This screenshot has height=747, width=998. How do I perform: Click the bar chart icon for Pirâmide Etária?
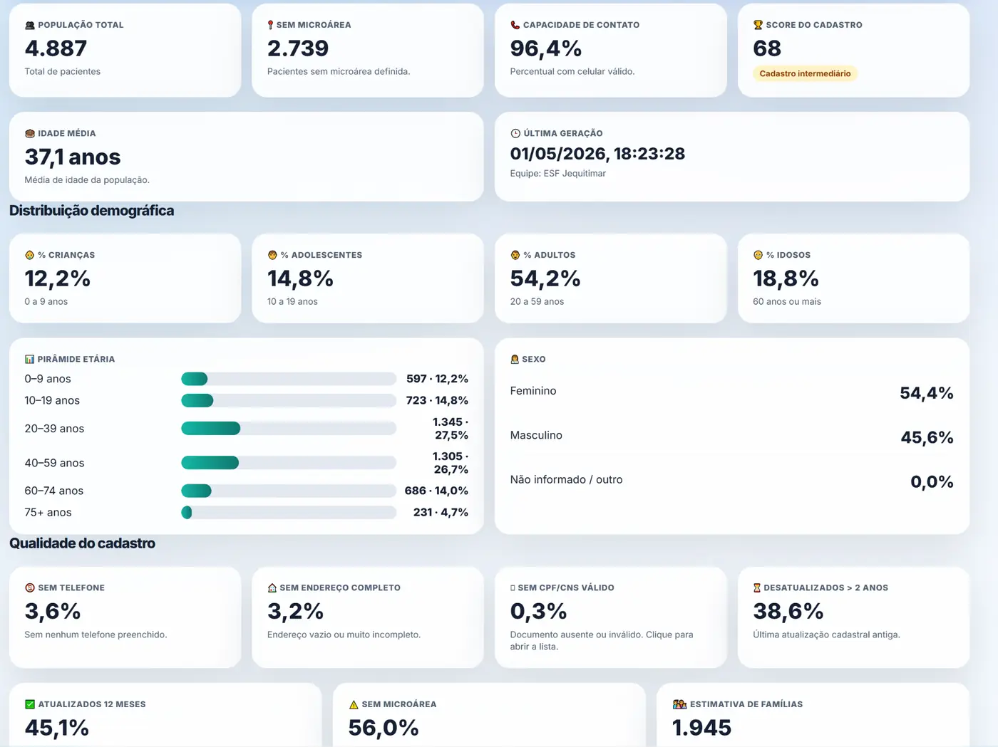point(30,359)
